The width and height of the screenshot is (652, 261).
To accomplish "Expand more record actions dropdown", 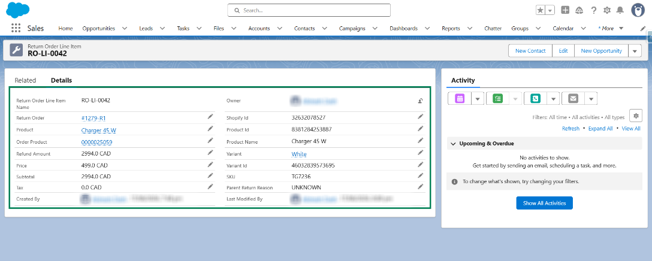I will pos(635,51).
